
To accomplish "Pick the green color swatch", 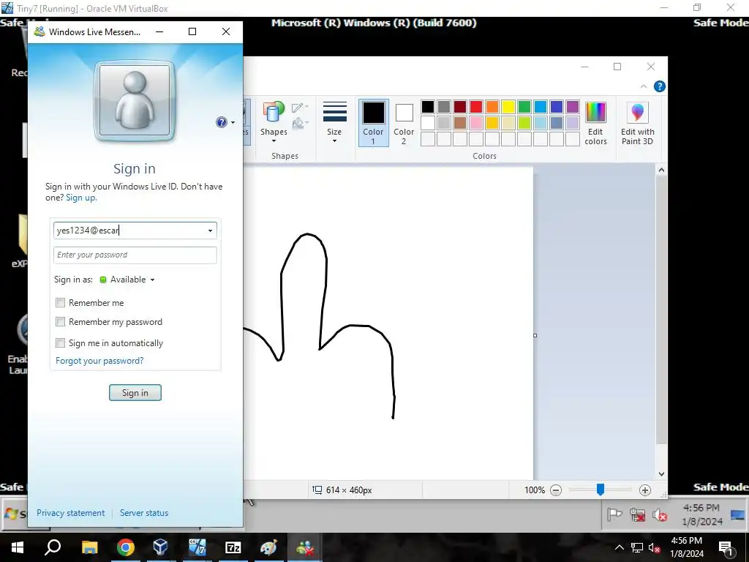I will [524, 107].
